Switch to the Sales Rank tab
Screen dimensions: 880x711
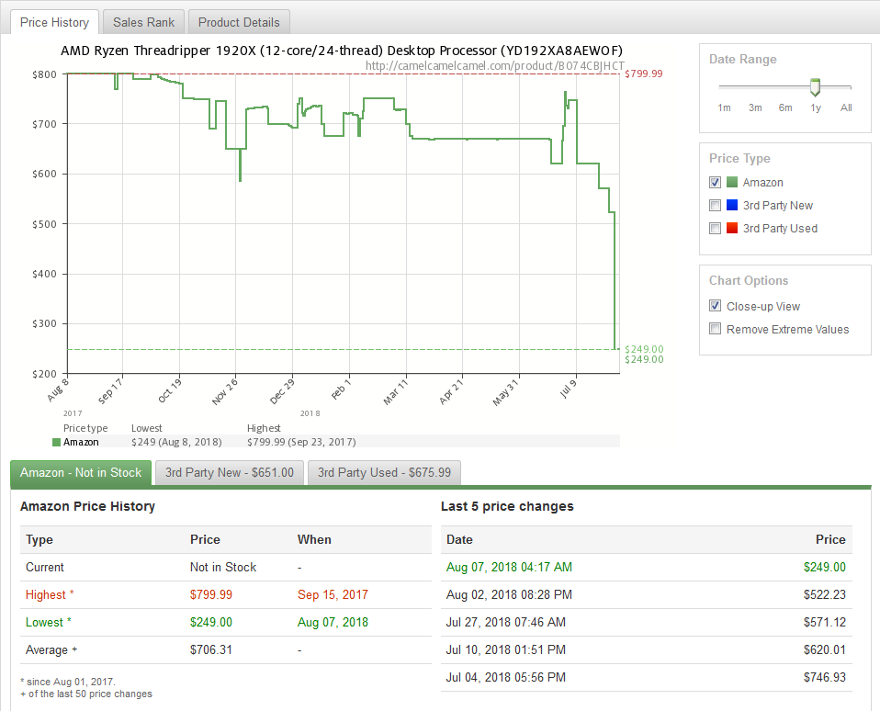143,22
